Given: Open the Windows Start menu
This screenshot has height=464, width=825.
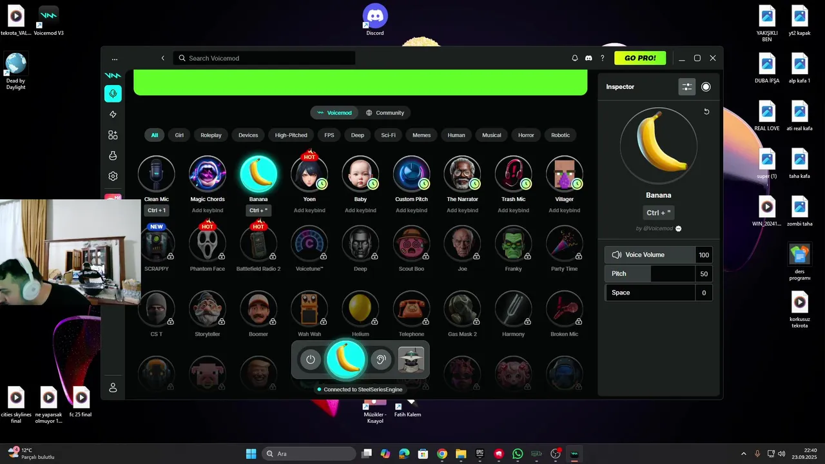Looking at the screenshot, I should (x=251, y=454).
